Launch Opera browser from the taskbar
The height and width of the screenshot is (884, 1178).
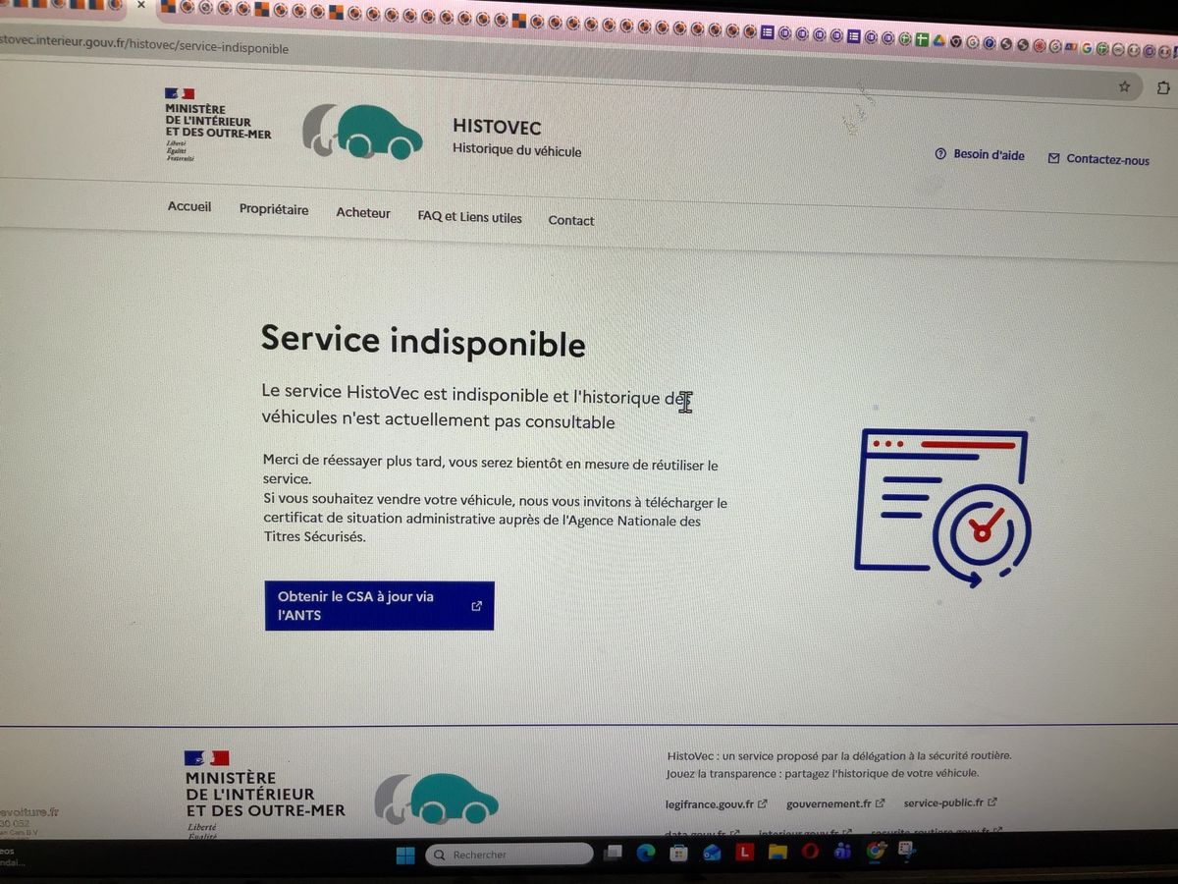[810, 852]
